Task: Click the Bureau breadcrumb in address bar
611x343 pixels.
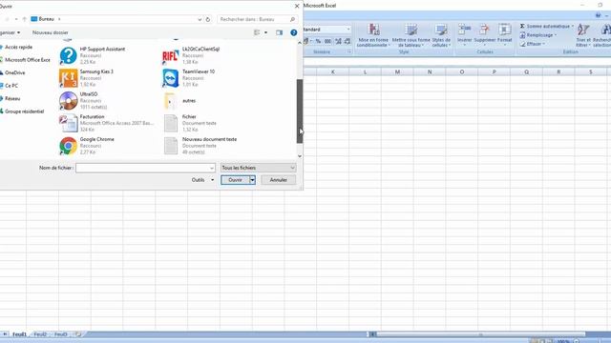Action: [x=47, y=19]
